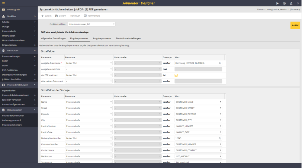Open Ressource dropdown for Alternatives Dokument
This screenshot has height=168, width=302.
pyautogui.click(x=89, y=81)
